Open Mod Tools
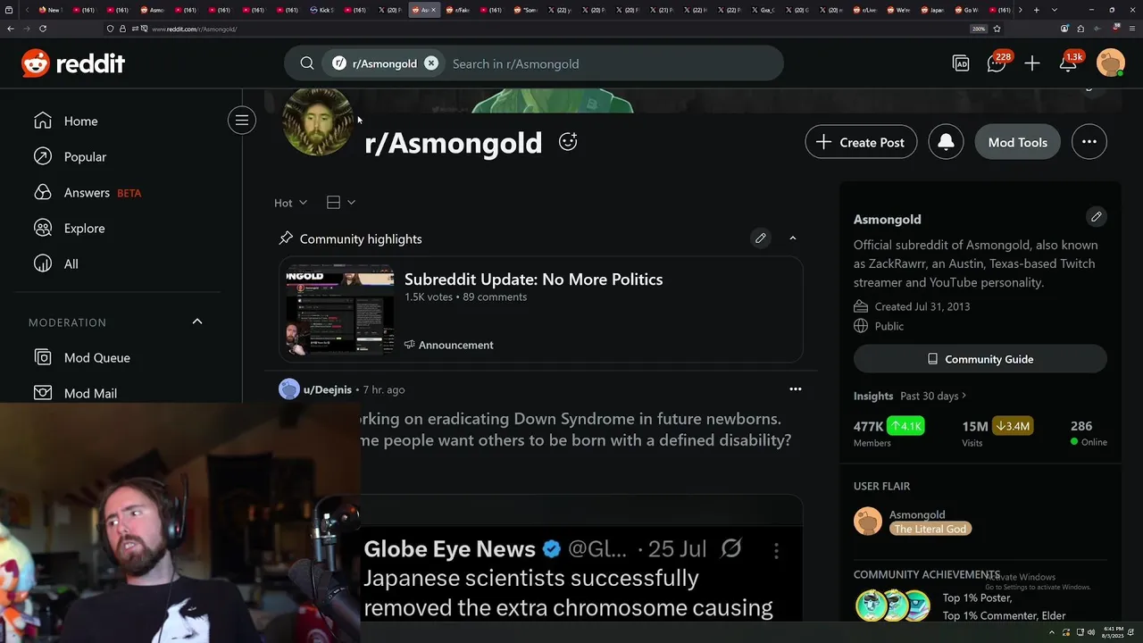The height and width of the screenshot is (643, 1143). pos(1017,142)
